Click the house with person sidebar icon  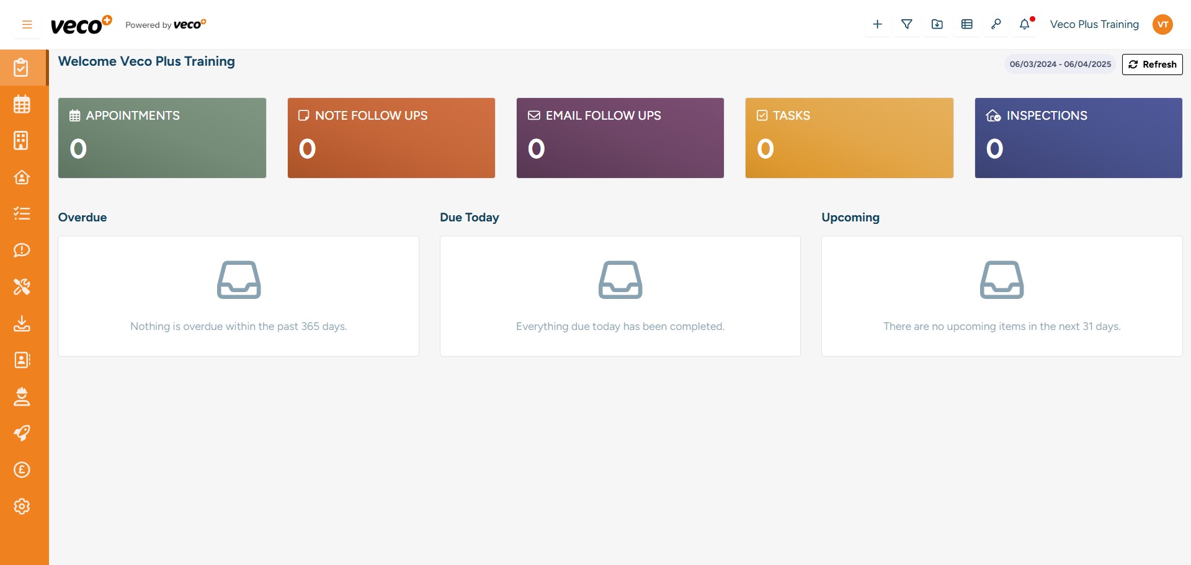22,177
